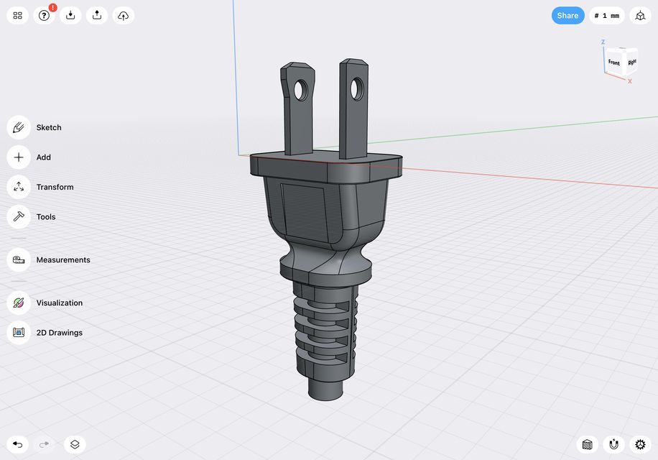Toggle the section view icon bottom right
658x460 pixels.
[x=587, y=444]
